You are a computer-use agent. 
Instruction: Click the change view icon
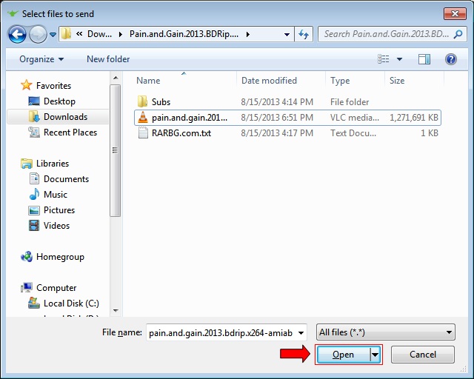click(x=384, y=59)
